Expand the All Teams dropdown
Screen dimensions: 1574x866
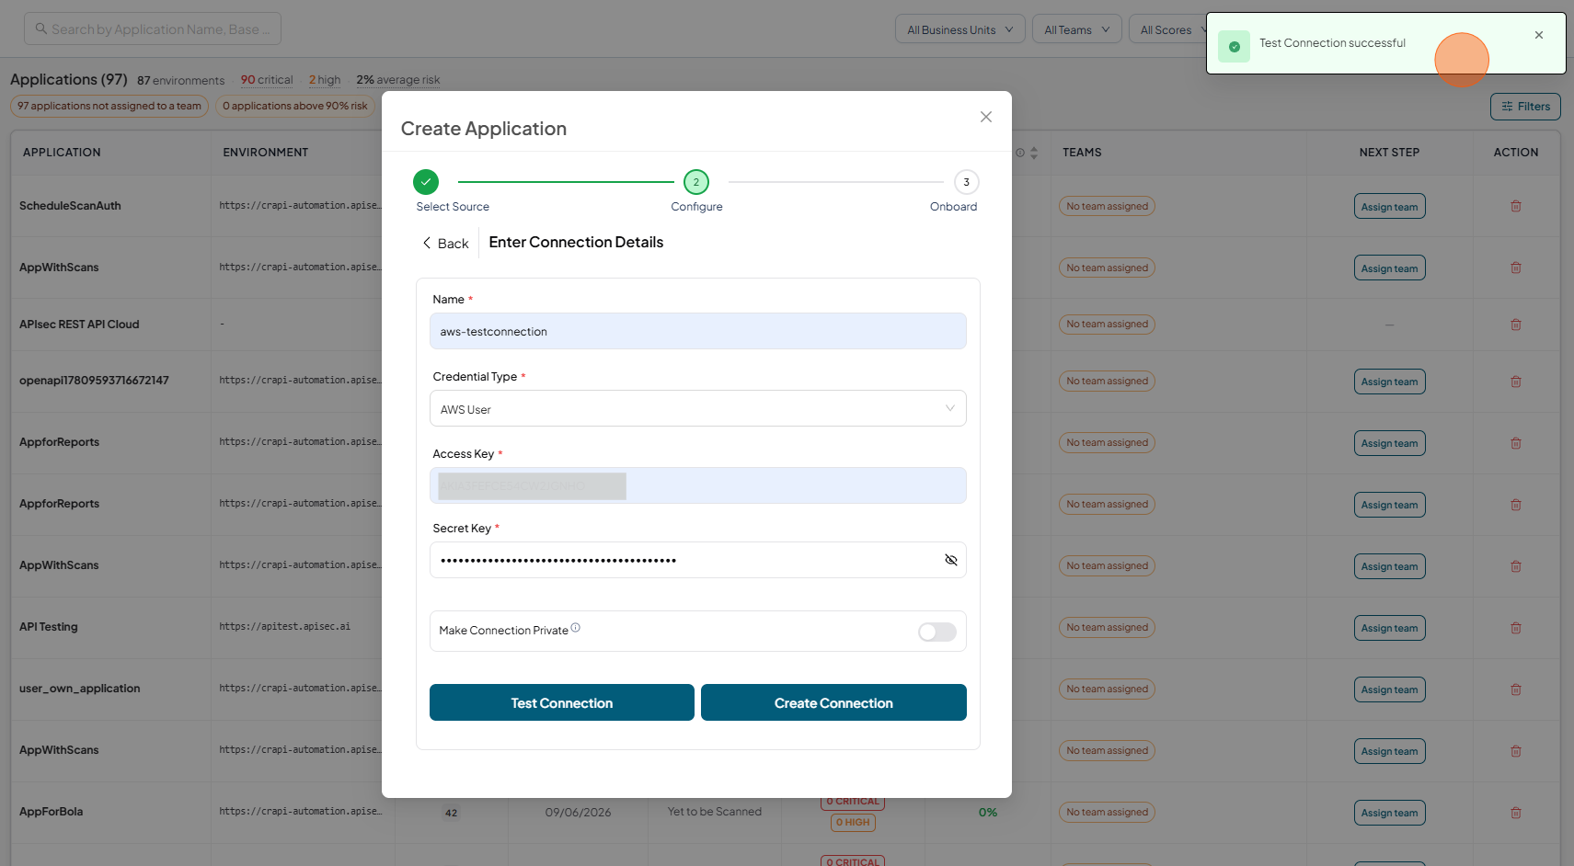(x=1076, y=29)
